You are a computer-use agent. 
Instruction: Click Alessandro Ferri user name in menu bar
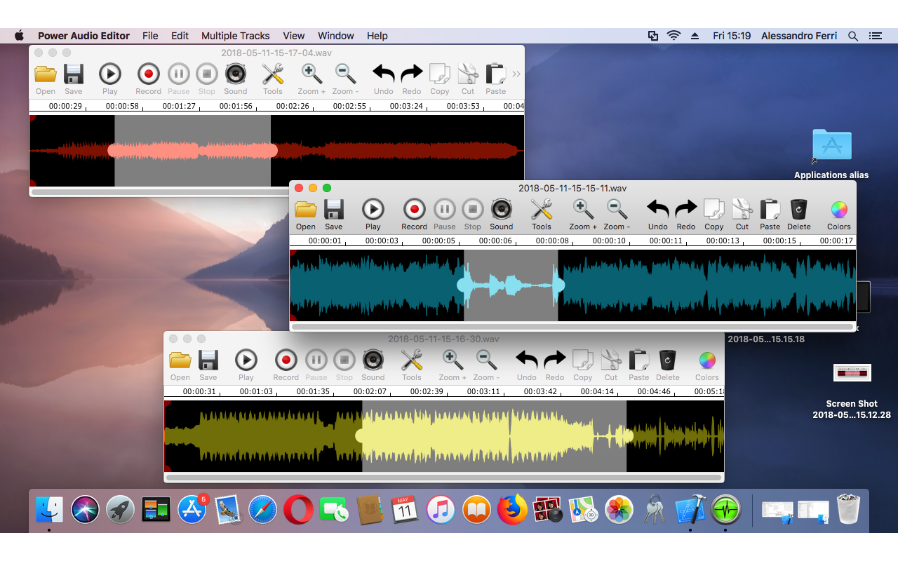(798, 36)
